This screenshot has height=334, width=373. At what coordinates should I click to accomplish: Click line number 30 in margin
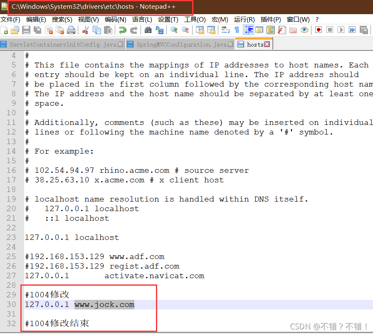coord(11,305)
